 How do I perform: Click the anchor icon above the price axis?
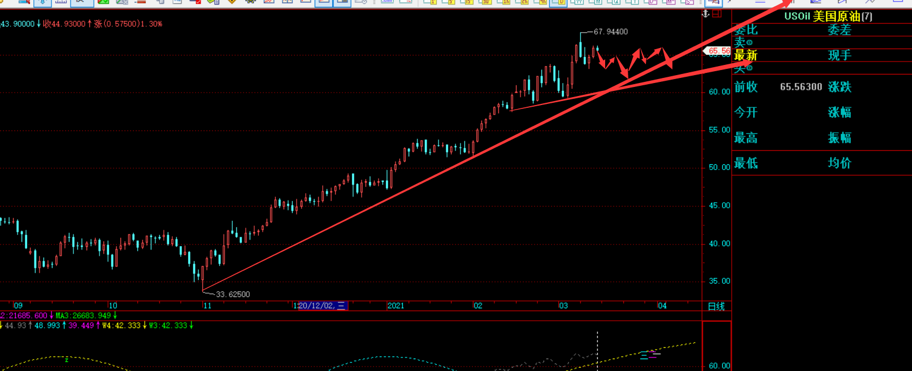(705, 14)
